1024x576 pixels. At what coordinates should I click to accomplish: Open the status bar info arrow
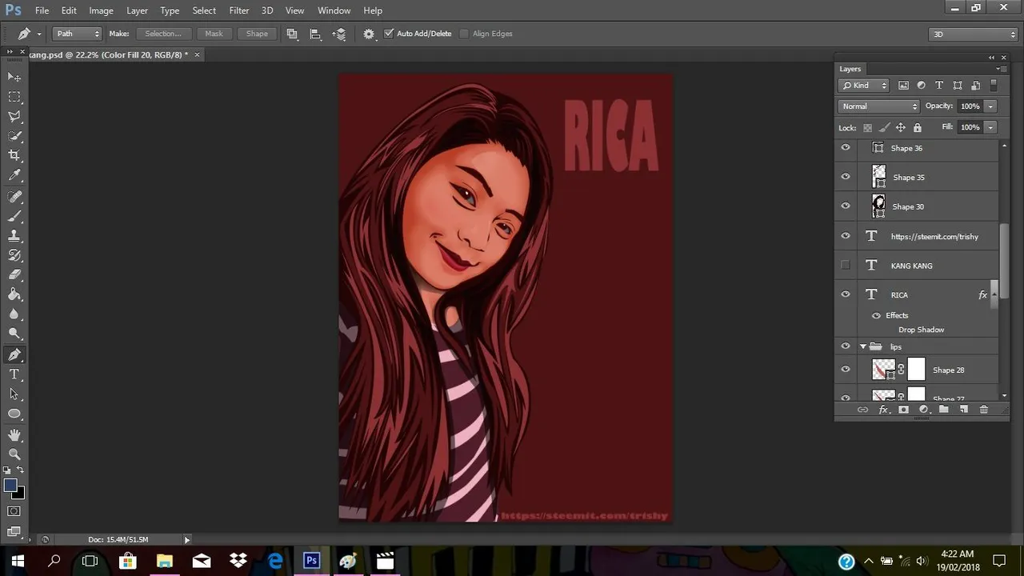(187, 540)
